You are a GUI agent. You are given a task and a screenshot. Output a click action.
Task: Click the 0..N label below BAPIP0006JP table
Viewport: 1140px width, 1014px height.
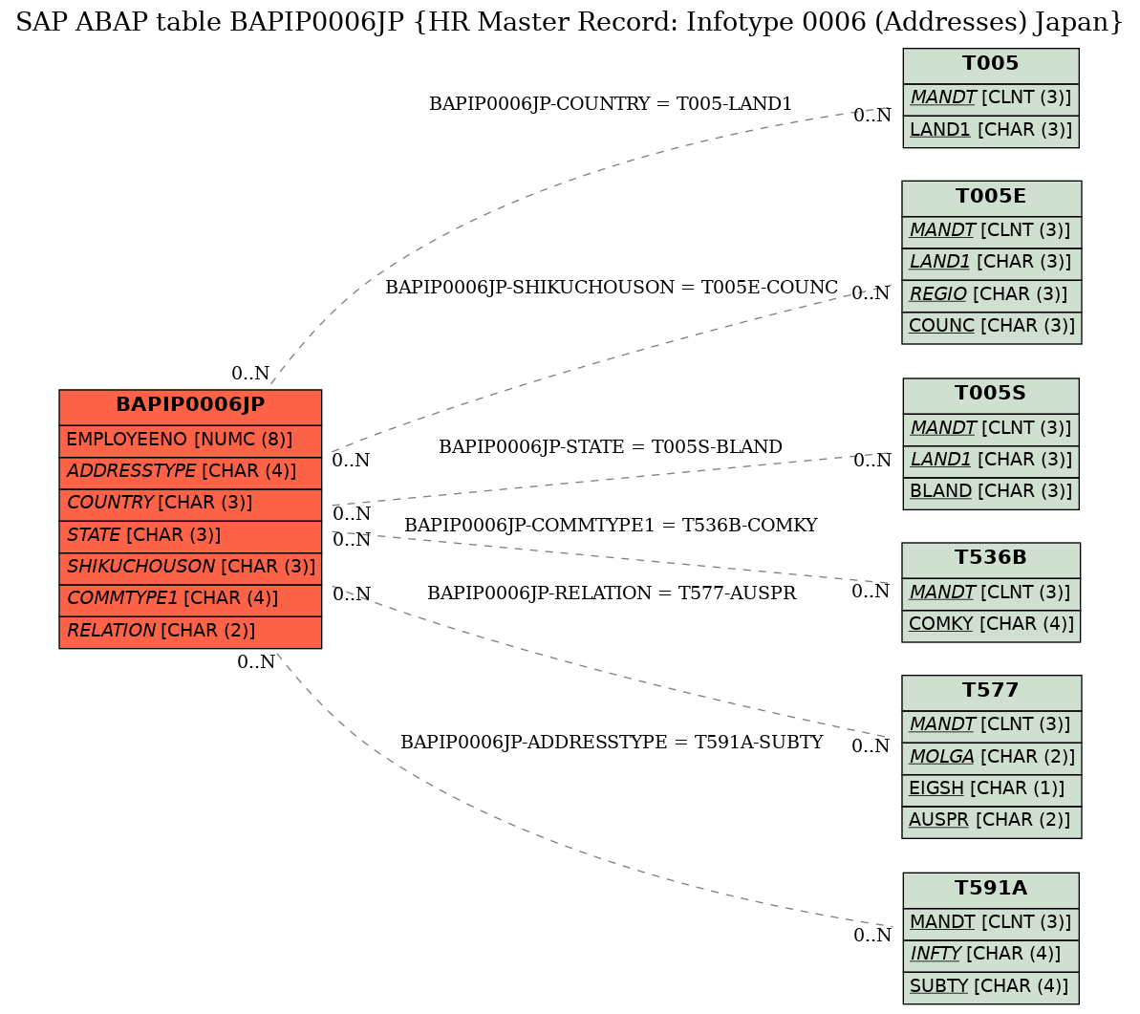257,662
